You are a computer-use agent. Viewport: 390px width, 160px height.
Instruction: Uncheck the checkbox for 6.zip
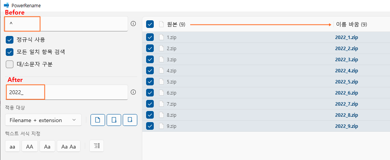150,93
